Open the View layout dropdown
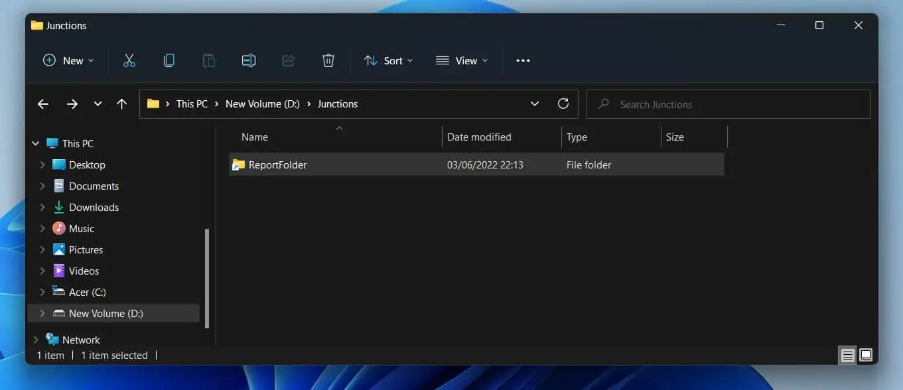 [x=462, y=60]
